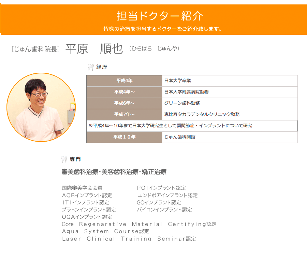The height and width of the screenshot is (258, 307).
Task: Click the エンドポアインプラント認定 entry
Action: 167,195
